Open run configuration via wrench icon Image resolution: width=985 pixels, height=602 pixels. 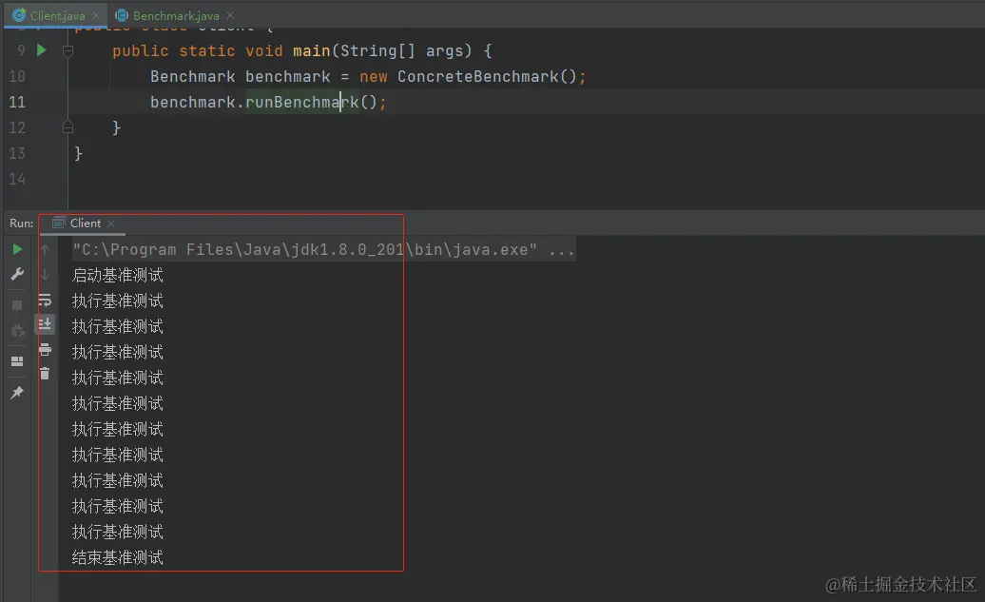(x=17, y=274)
